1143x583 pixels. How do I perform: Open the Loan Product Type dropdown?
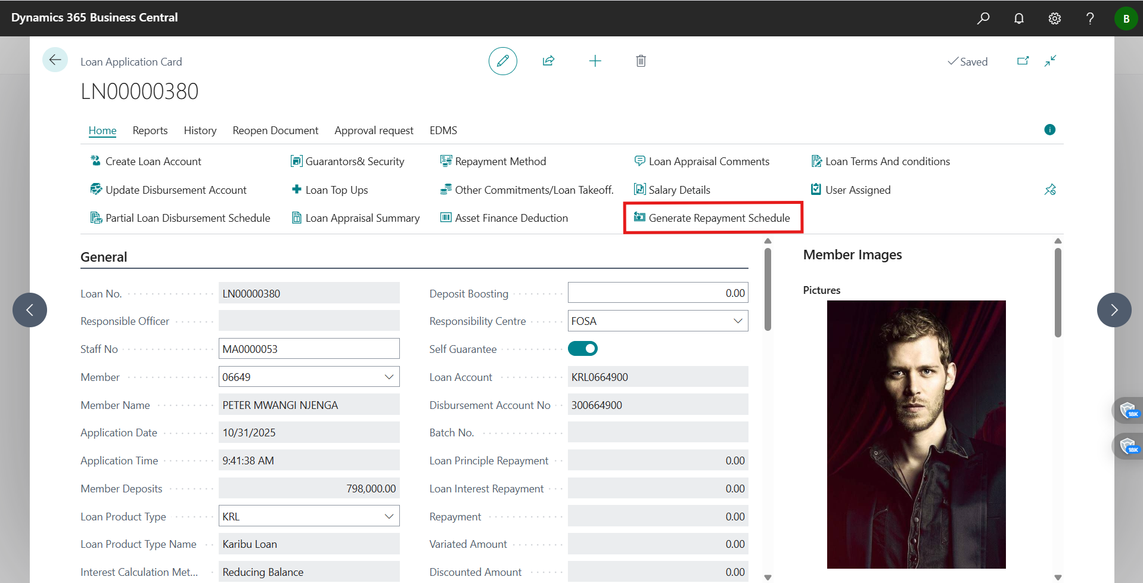click(x=390, y=516)
